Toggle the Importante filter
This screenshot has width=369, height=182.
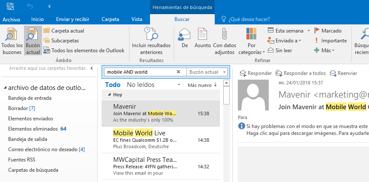point(330,41)
